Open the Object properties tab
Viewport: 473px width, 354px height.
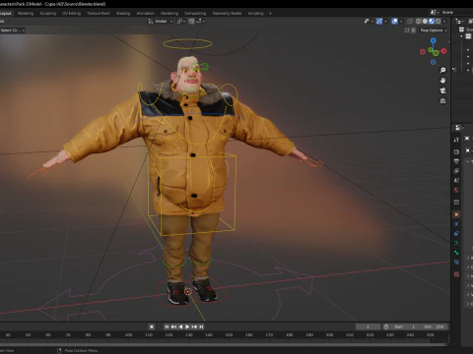(456, 214)
